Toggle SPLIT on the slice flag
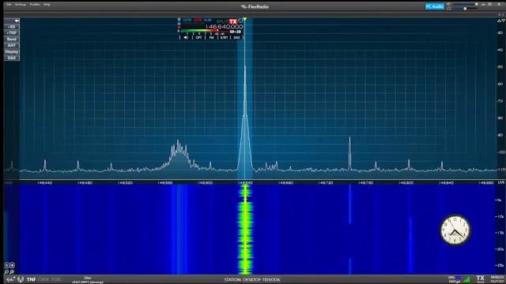 pyautogui.click(x=222, y=21)
